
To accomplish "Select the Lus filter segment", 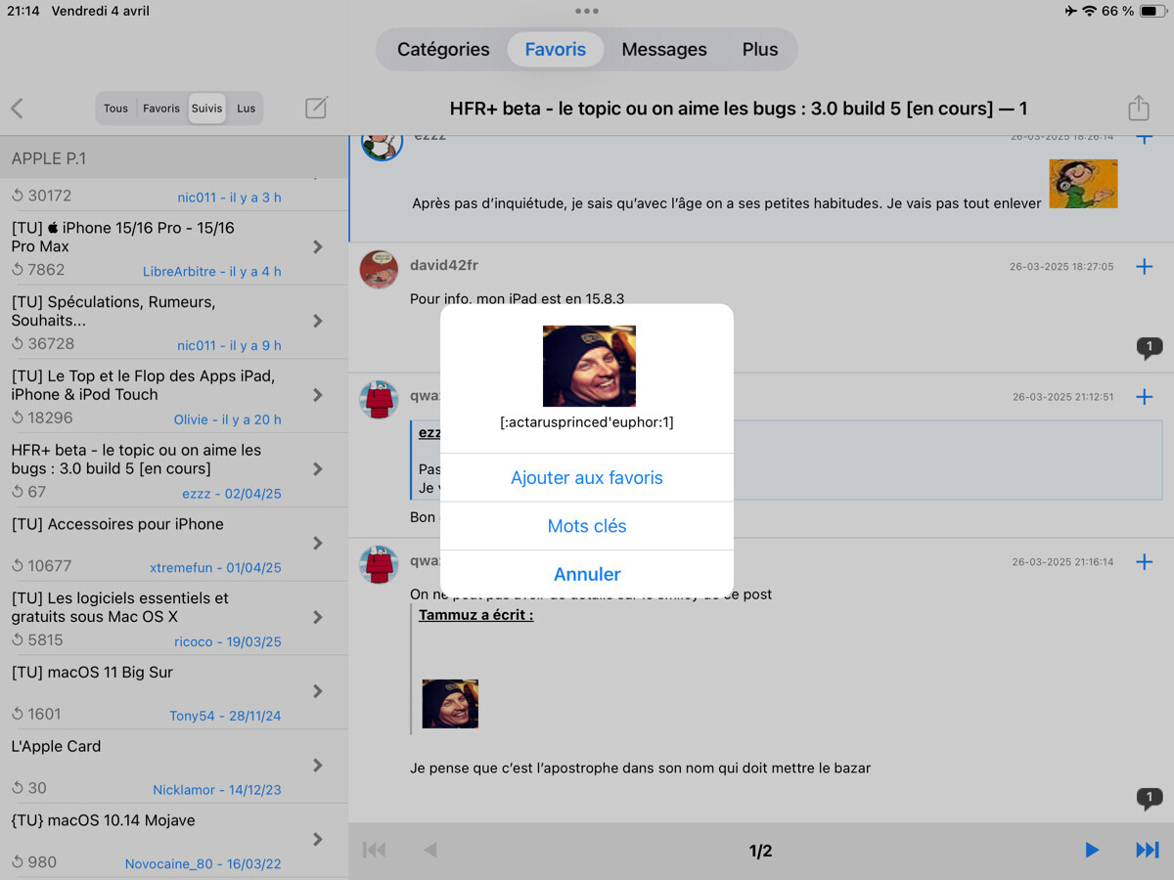I will tap(246, 109).
